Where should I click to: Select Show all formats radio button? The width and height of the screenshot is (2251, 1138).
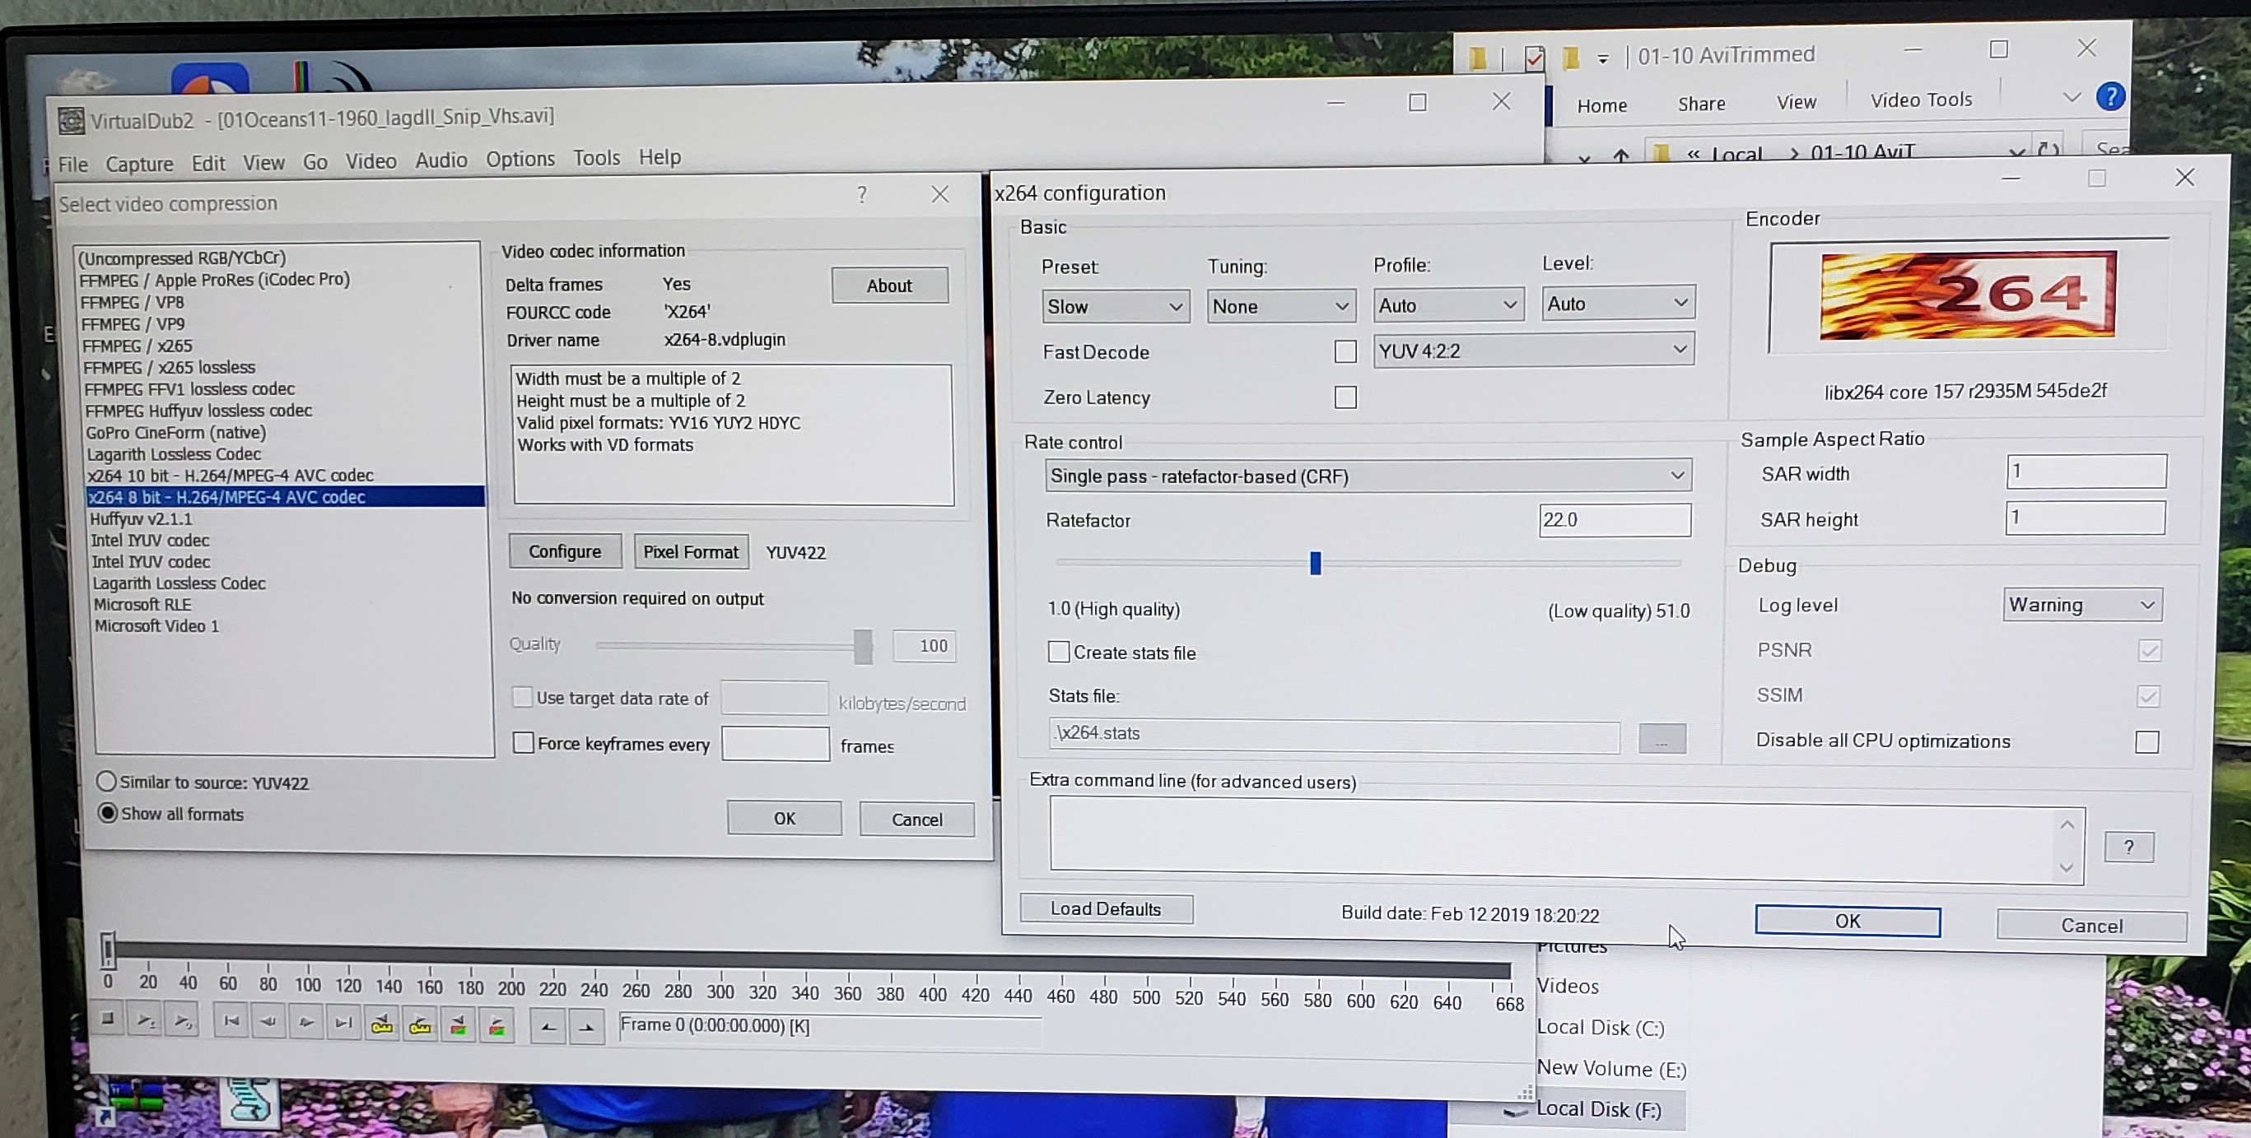(108, 813)
